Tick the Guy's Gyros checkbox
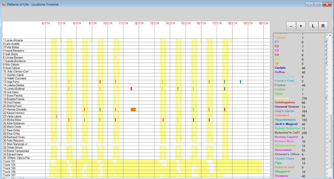The image size is (334, 179). pyautogui.click(x=326, y=111)
